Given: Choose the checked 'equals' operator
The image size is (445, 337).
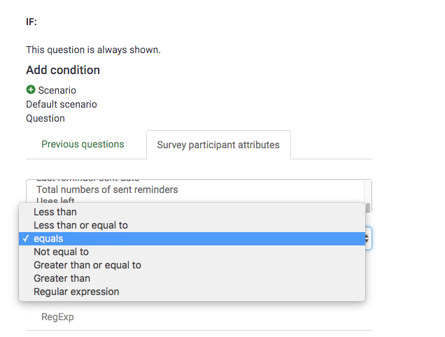Looking at the screenshot, I should (x=48, y=238).
